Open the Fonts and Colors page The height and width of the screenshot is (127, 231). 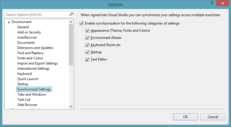pos(30,58)
